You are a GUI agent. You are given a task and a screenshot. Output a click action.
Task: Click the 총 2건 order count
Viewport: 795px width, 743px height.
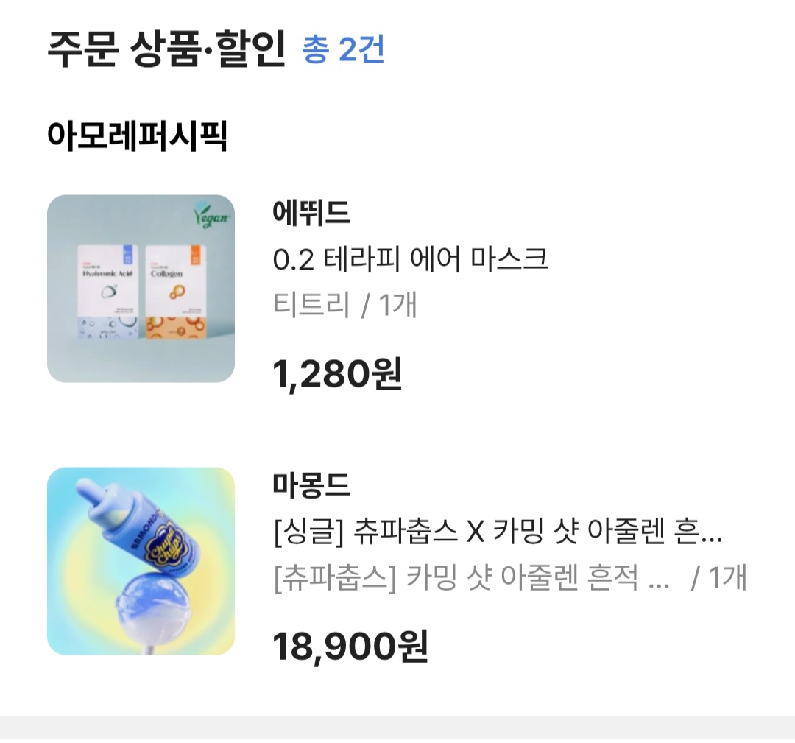click(x=343, y=49)
